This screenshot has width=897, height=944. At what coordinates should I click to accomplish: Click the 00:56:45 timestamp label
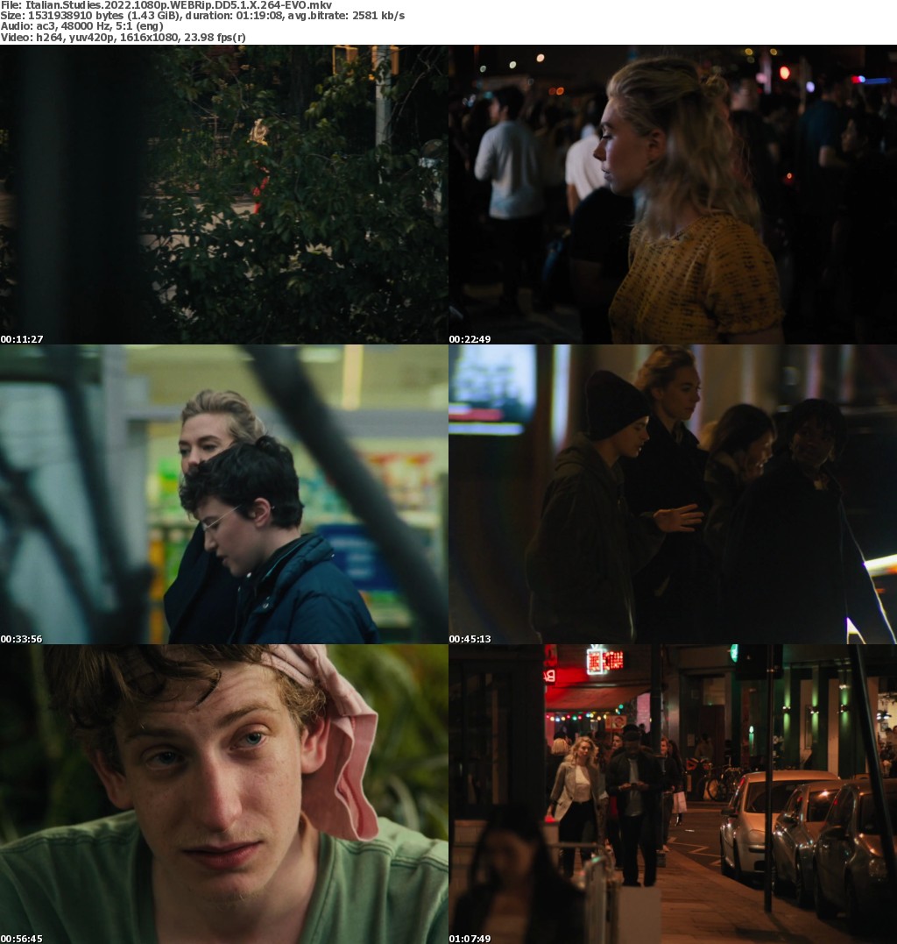[22, 939]
